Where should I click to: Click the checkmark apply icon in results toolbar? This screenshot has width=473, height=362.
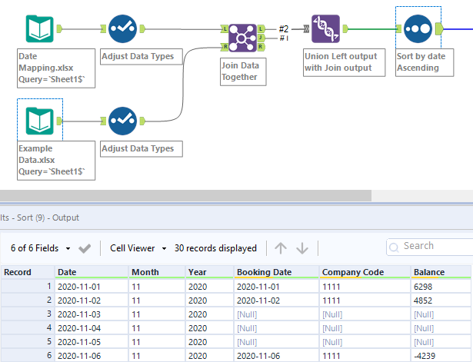point(85,248)
